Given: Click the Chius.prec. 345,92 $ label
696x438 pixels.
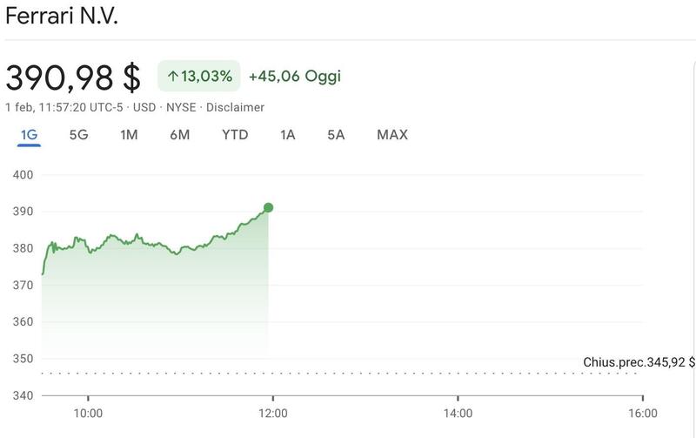Looking at the screenshot, I should (639, 362).
